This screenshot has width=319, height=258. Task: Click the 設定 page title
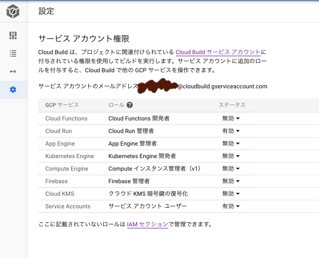pyautogui.click(x=46, y=11)
